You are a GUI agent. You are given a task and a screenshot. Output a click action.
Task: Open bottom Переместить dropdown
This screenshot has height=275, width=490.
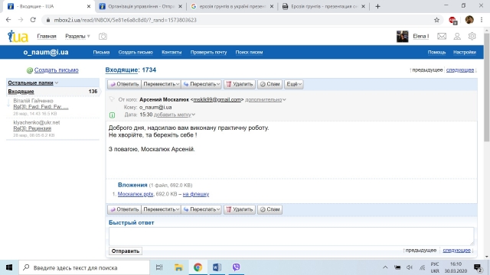pyautogui.click(x=162, y=209)
